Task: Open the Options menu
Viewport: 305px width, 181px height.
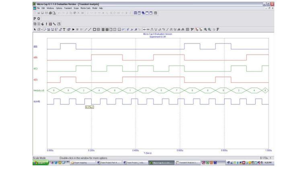Action: [59, 8]
